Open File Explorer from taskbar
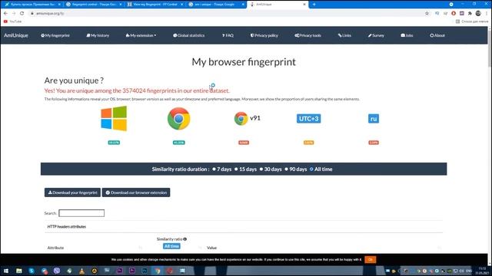Image resolution: width=492 pixels, height=276 pixels. pos(19,271)
